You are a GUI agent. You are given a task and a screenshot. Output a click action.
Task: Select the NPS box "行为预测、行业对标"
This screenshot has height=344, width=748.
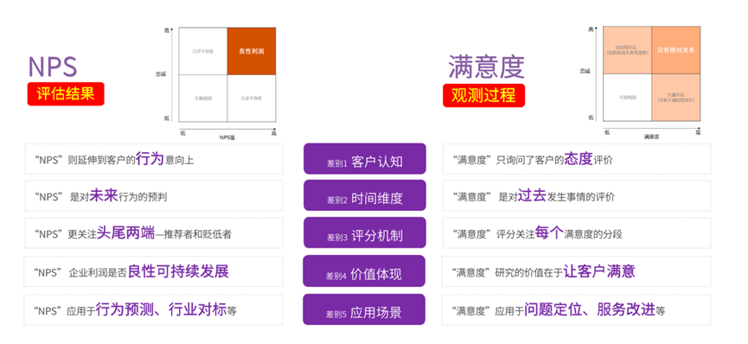pos(153,310)
